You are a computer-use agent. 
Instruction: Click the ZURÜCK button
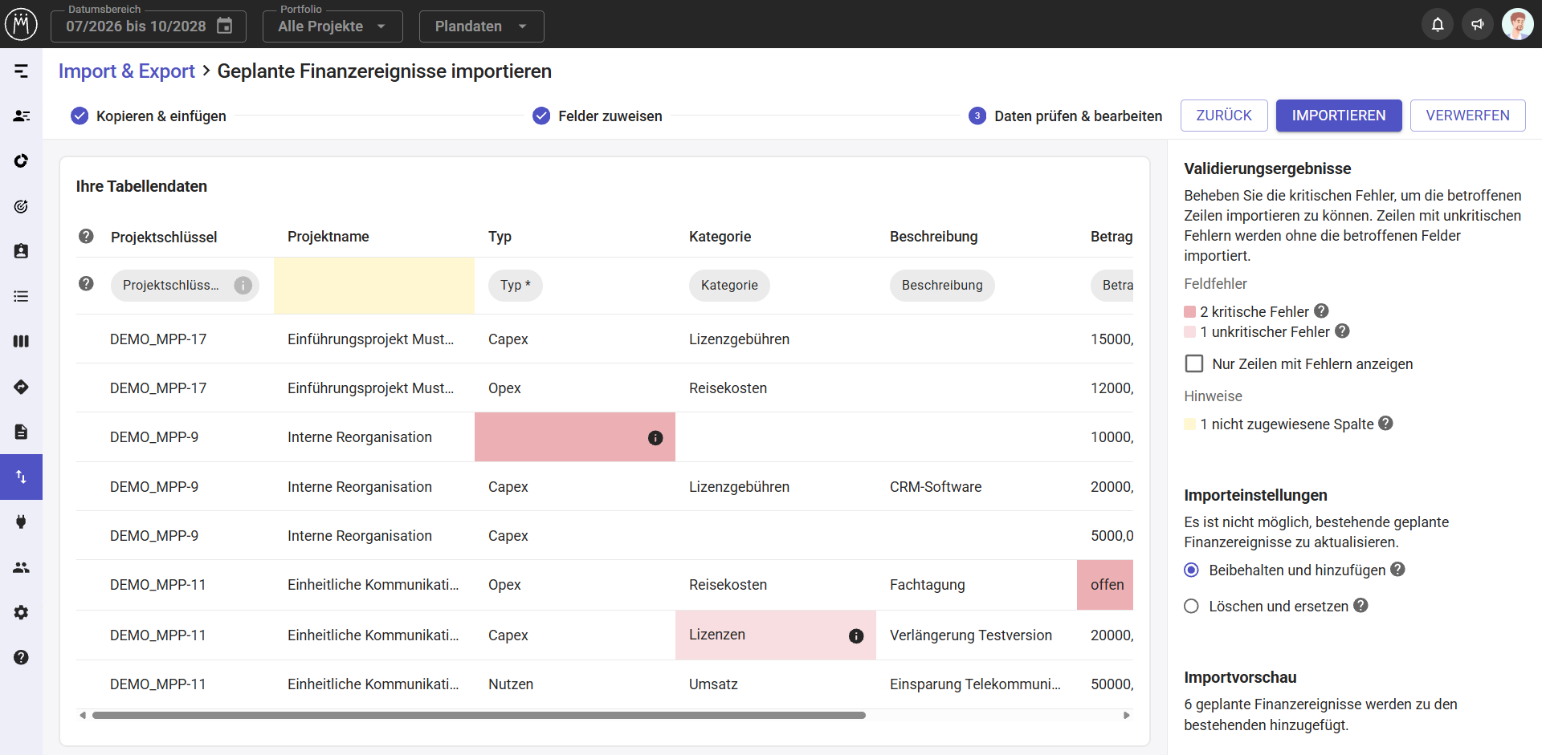coord(1224,116)
